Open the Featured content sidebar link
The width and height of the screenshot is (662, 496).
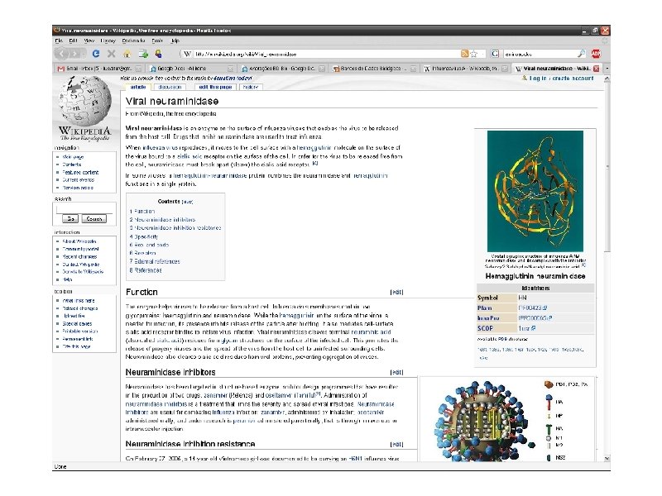[80, 173]
